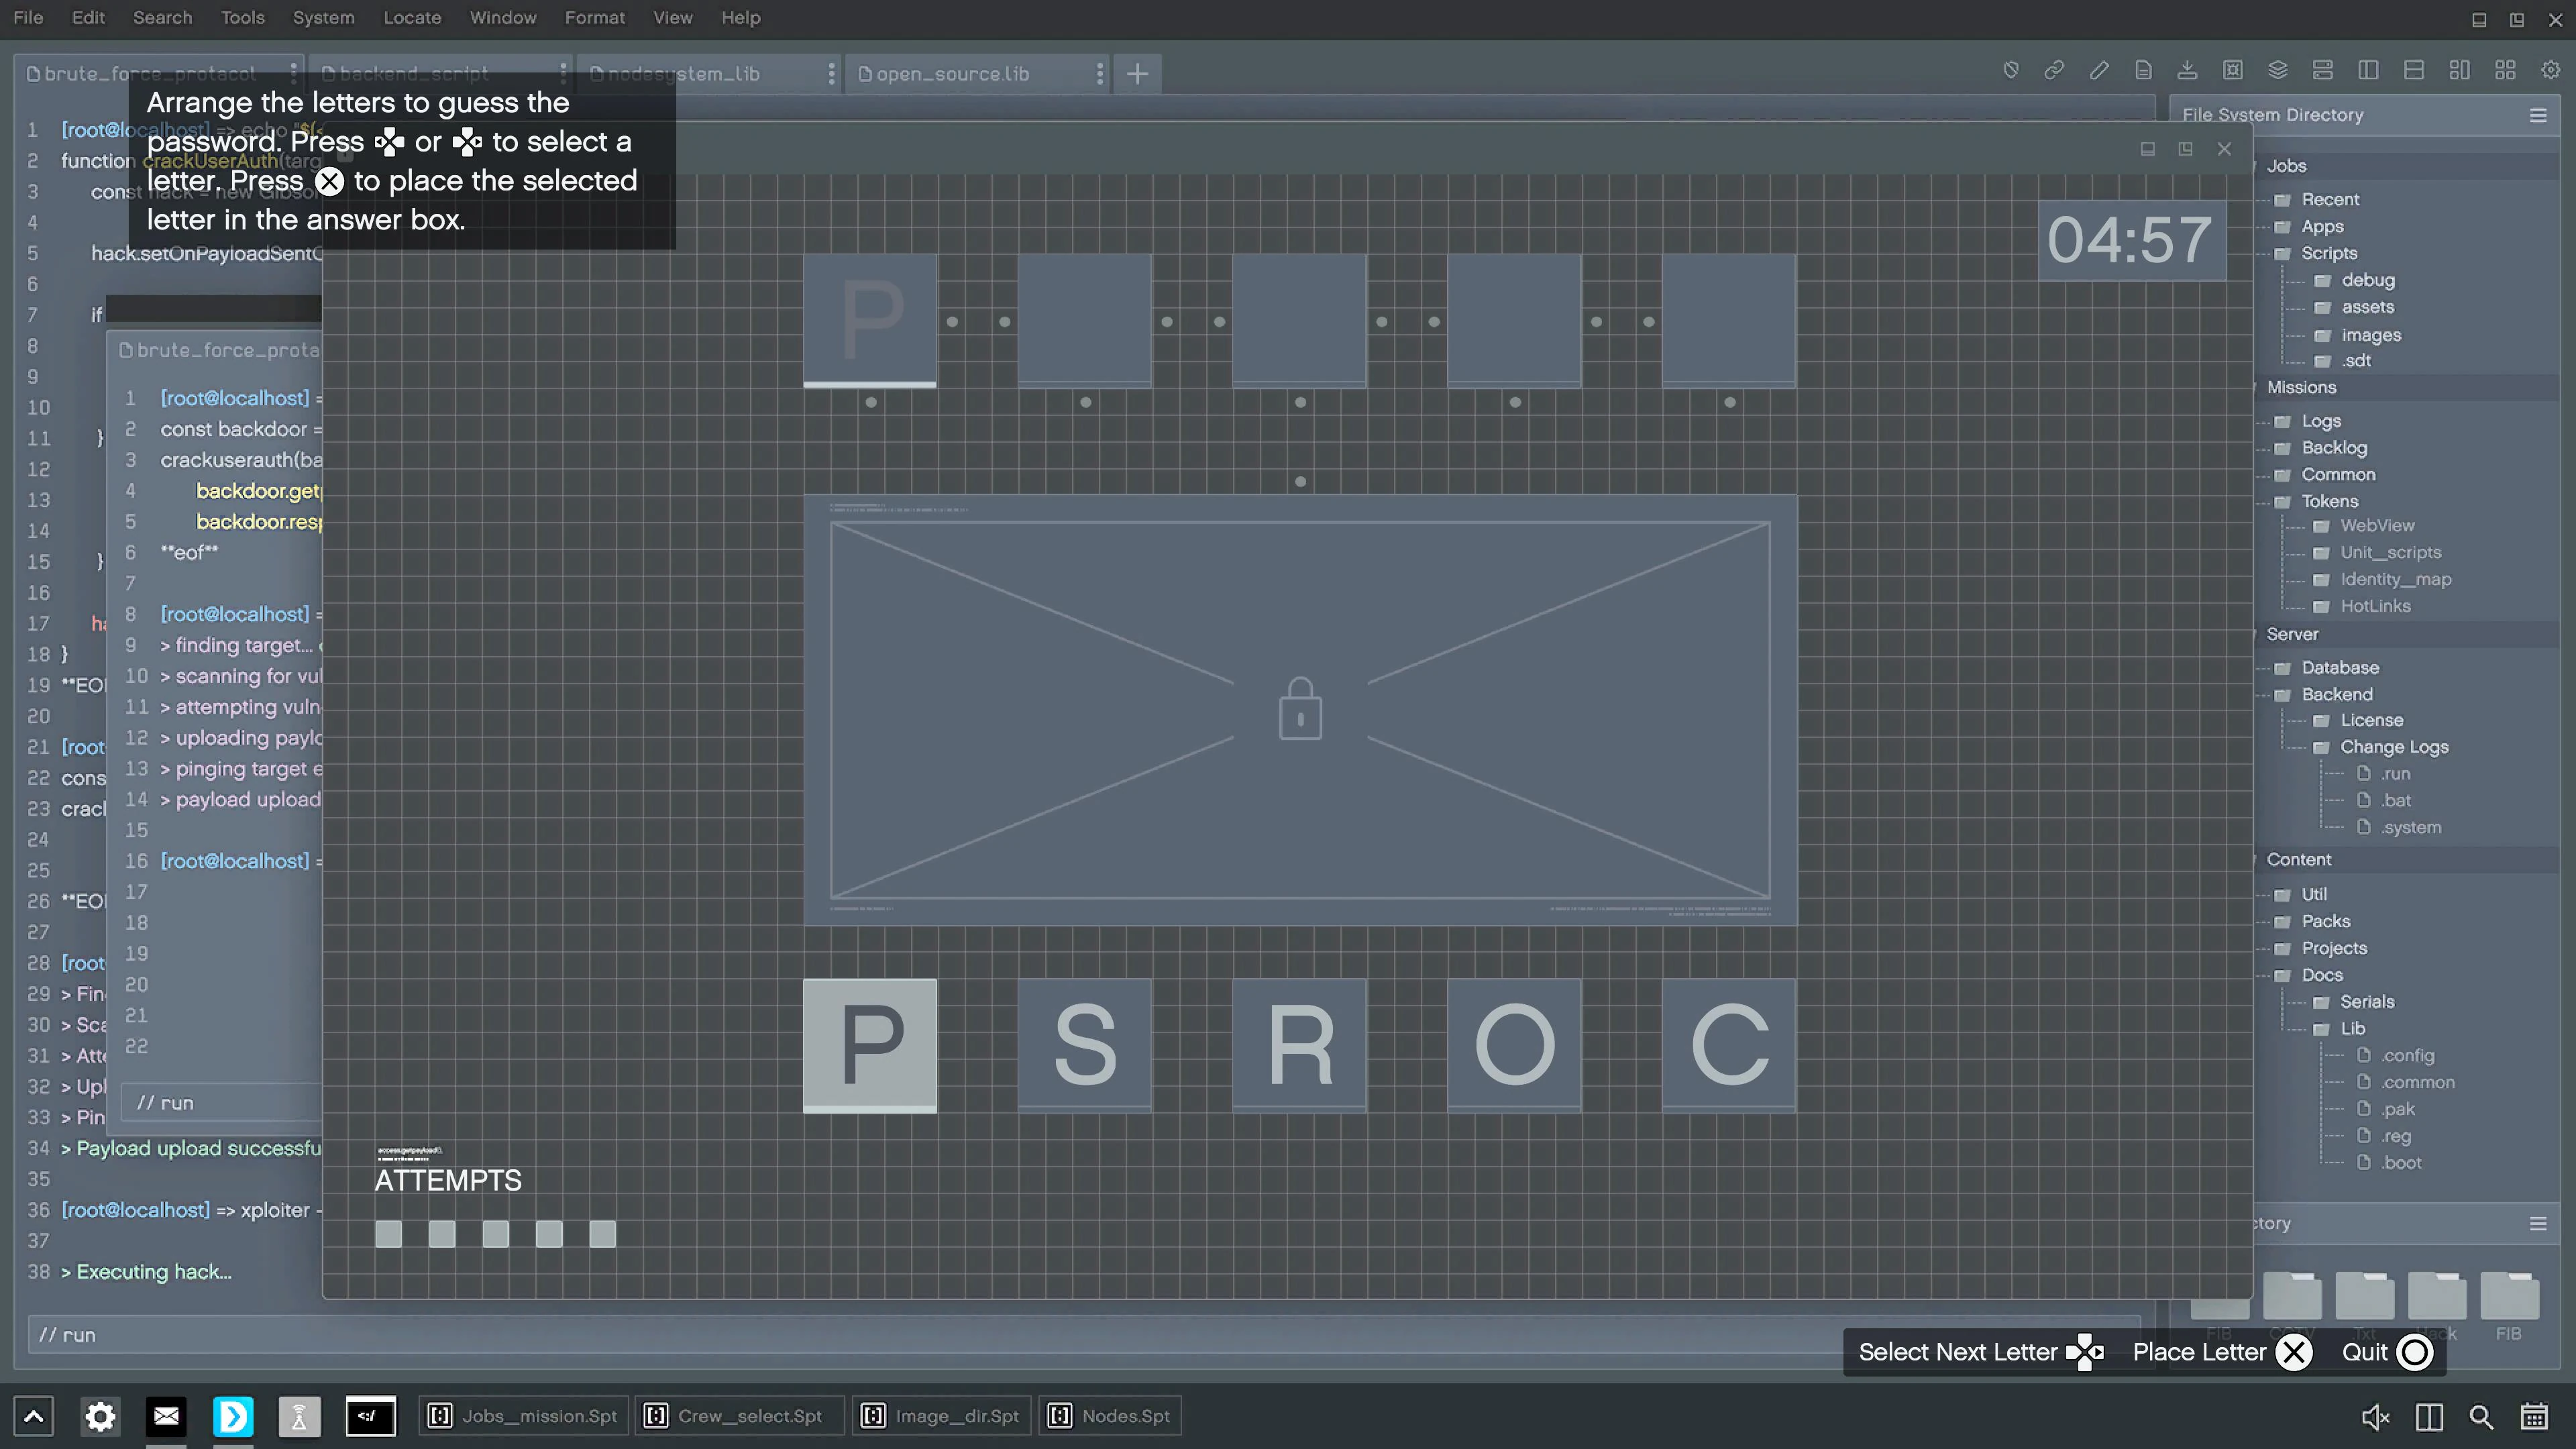Select the four-square grid layout icon
This screenshot has height=1449, width=2576.
point(2504,70)
